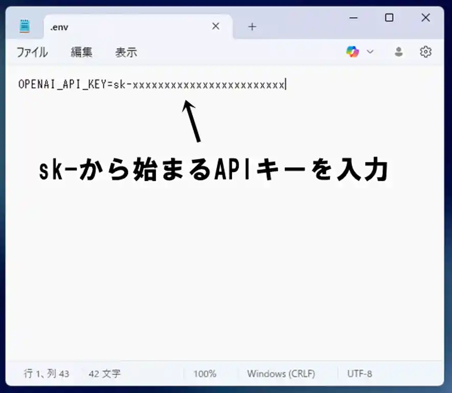The height and width of the screenshot is (393, 452).
Task: Click the Notepad app icon in title bar
Action: [x=25, y=26]
